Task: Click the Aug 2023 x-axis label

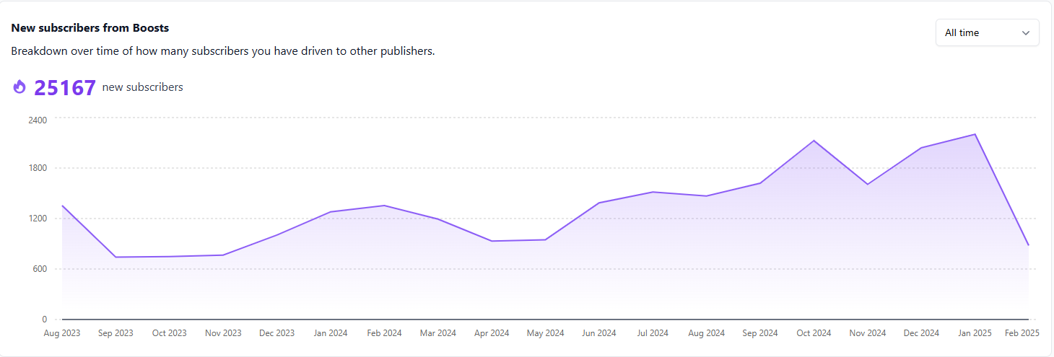Action: pyautogui.click(x=62, y=333)
